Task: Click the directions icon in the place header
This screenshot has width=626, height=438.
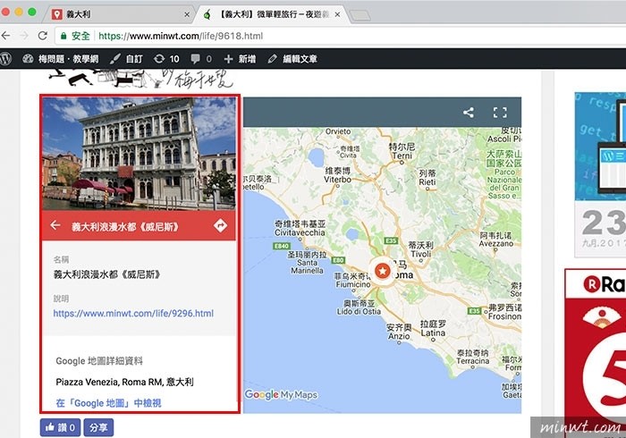Action: tap(221, 226)
